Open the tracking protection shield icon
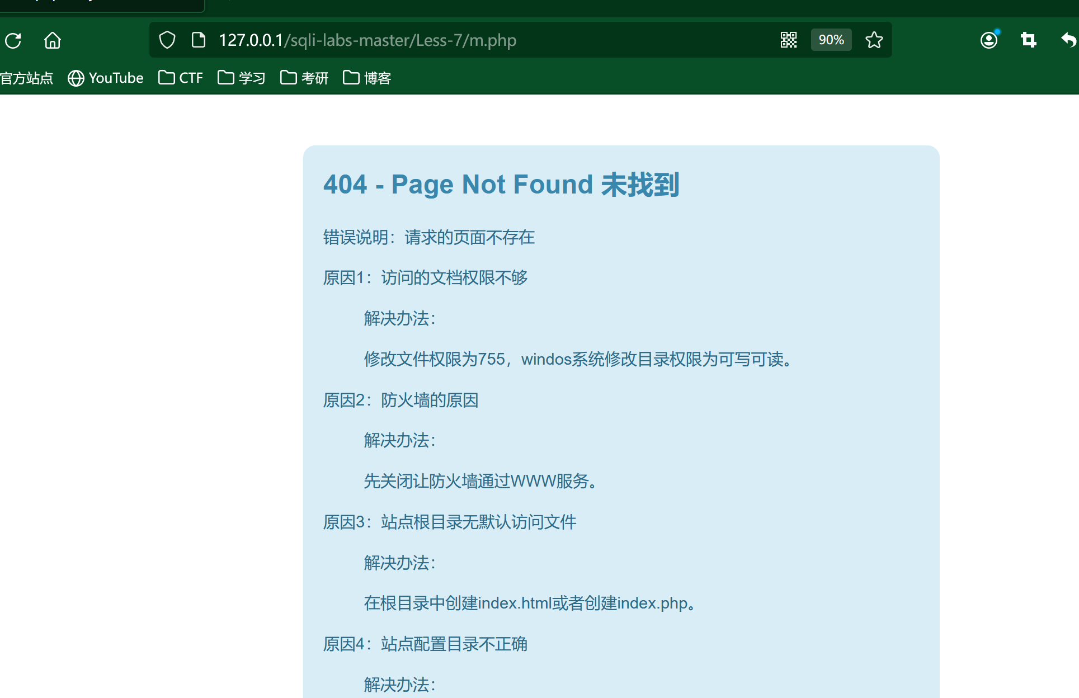This screenshot has height=698, width=1079. 167,40
